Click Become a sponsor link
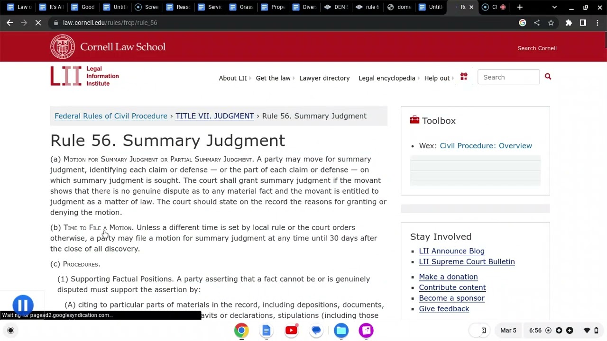607x341 pixels. (x=451, y=298)
